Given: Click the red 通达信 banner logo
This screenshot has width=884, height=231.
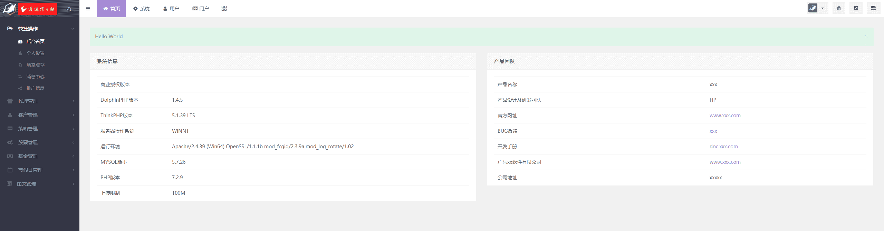Looking at the screenshot, I should [x=38, y=9].
